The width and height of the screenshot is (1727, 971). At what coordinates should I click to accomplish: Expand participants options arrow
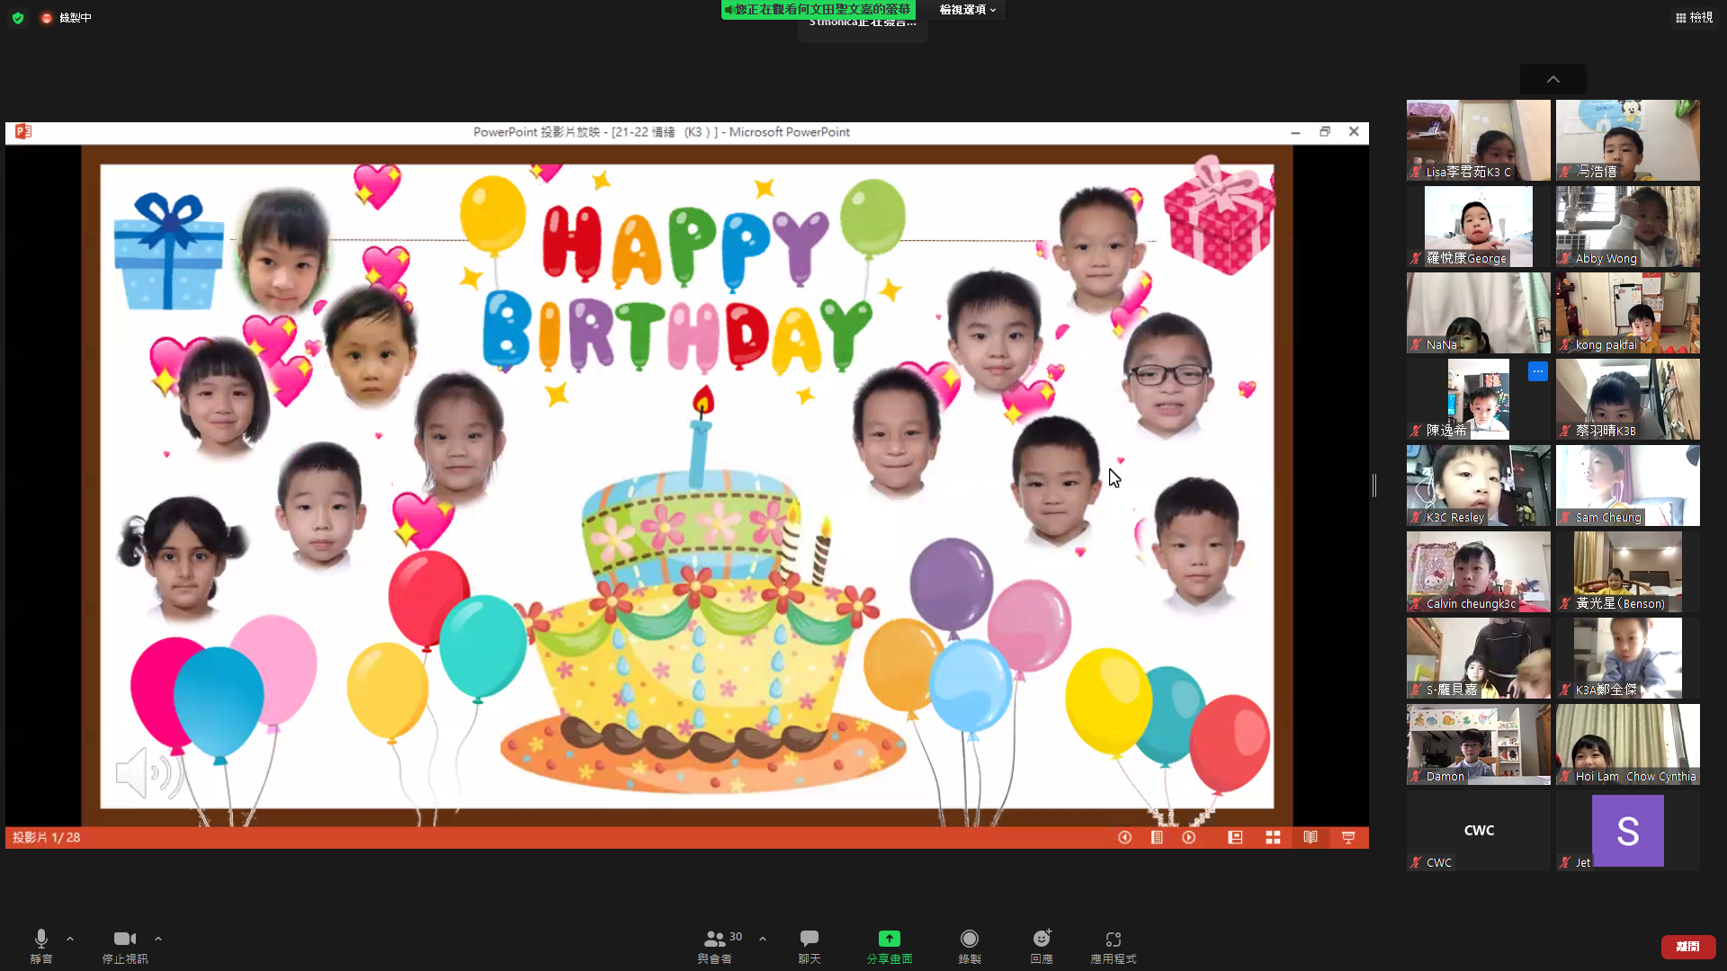(x=763, y=939)
